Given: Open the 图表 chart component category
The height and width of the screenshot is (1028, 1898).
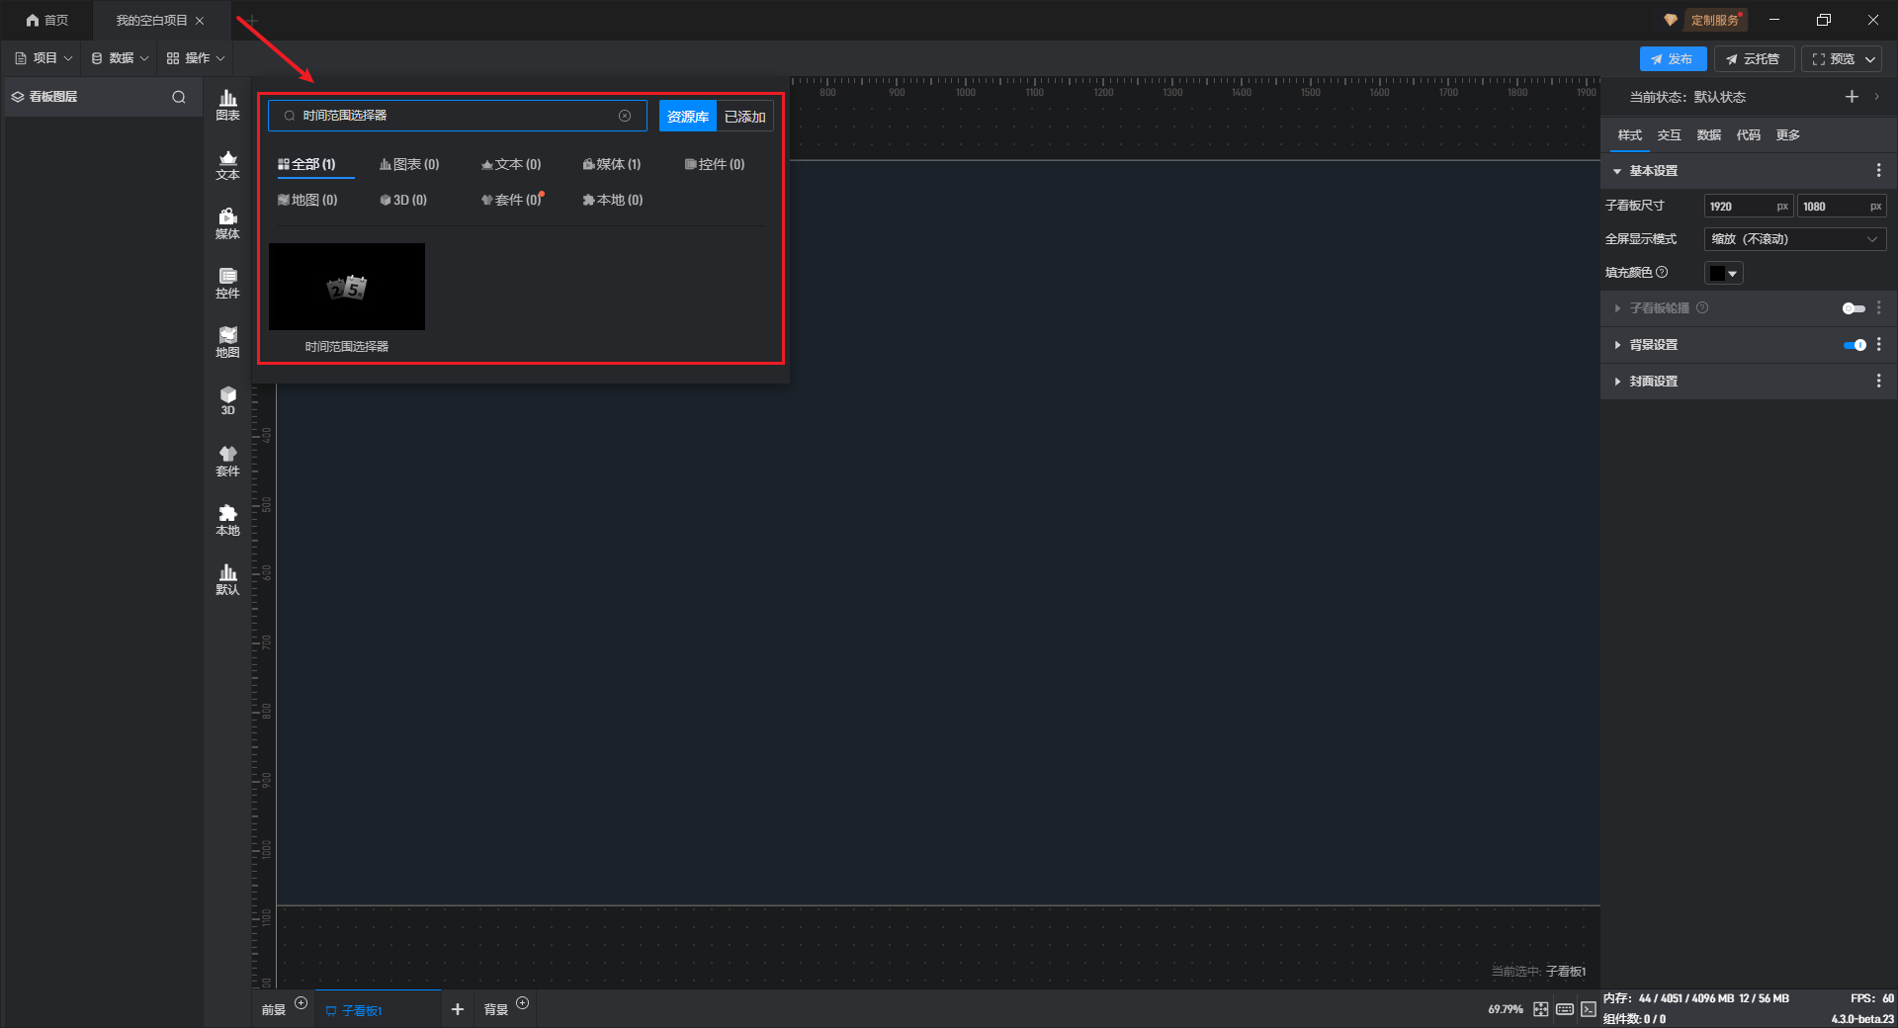Looking at the screenshot, I should point(227,105).
